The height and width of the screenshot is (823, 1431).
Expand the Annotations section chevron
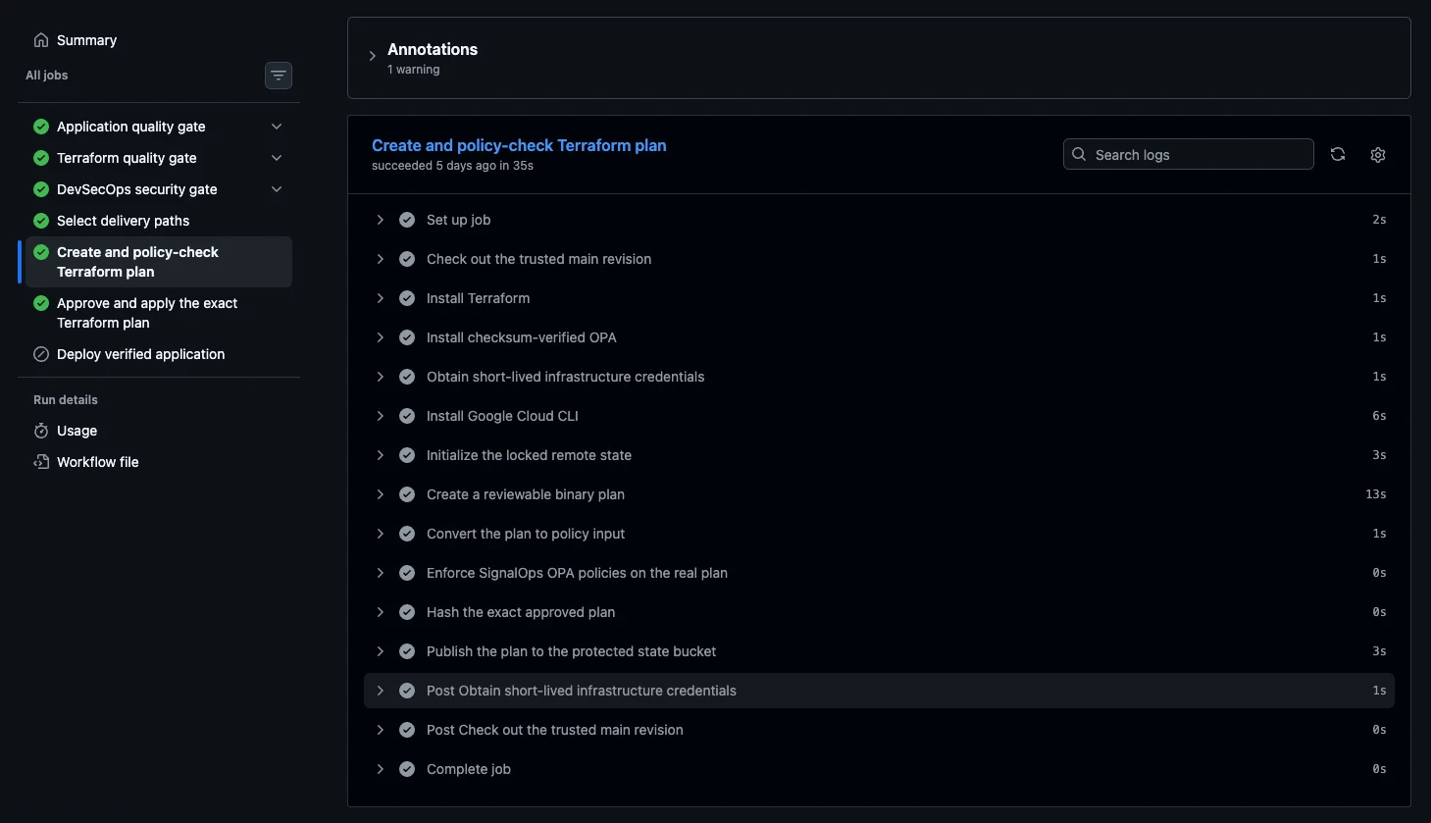(373, 57)
